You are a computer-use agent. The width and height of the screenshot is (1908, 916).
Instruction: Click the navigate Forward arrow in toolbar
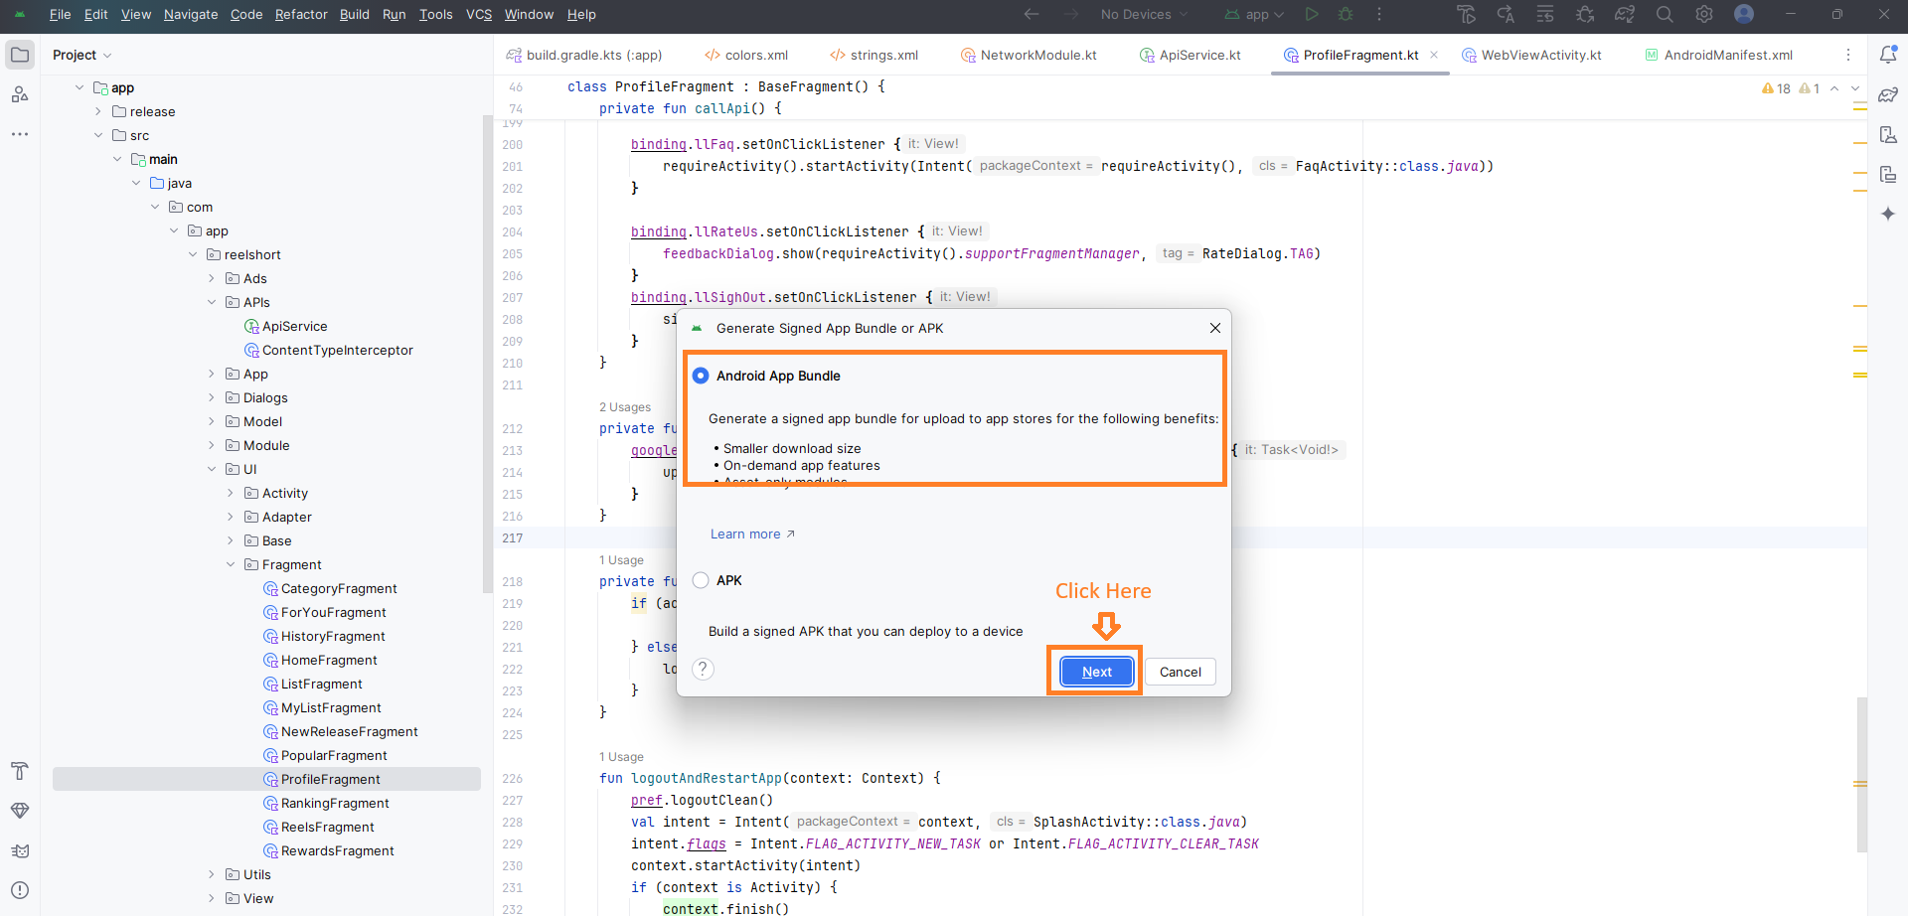click(1071, 14)
